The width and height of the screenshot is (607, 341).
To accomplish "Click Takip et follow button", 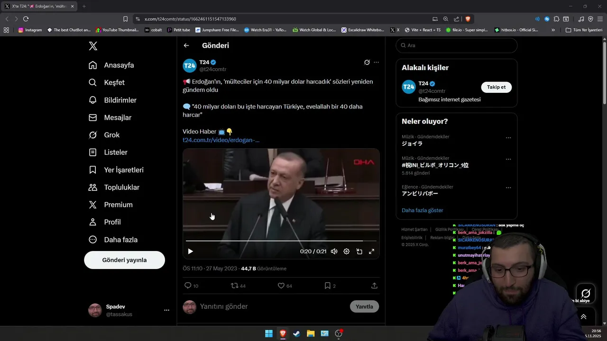I will pyautogui.click(x=496, y=87).
